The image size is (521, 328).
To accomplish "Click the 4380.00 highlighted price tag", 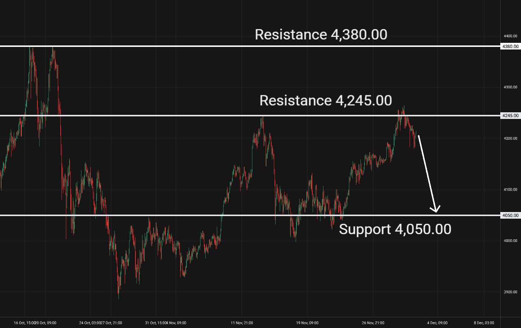I will coord(511,47).
